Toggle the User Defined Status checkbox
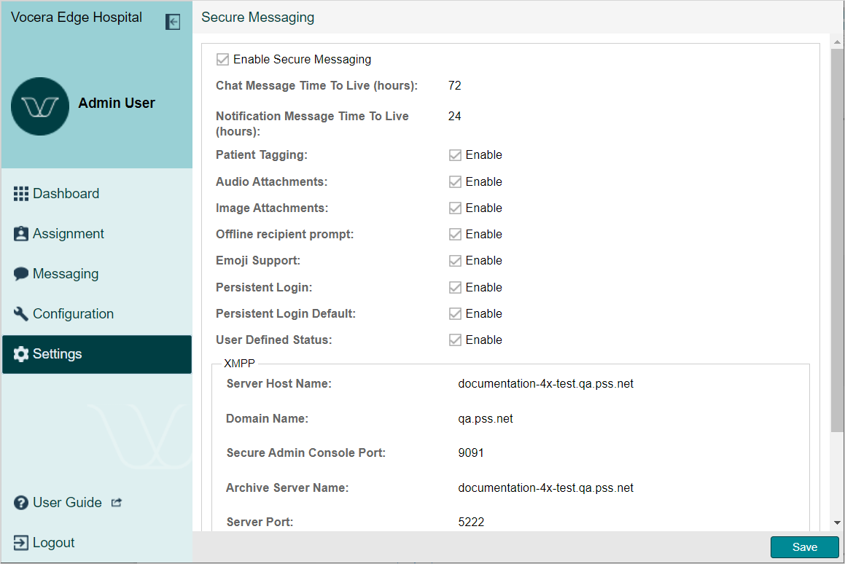This screenshot has width=845, height=564. (455, 340)
